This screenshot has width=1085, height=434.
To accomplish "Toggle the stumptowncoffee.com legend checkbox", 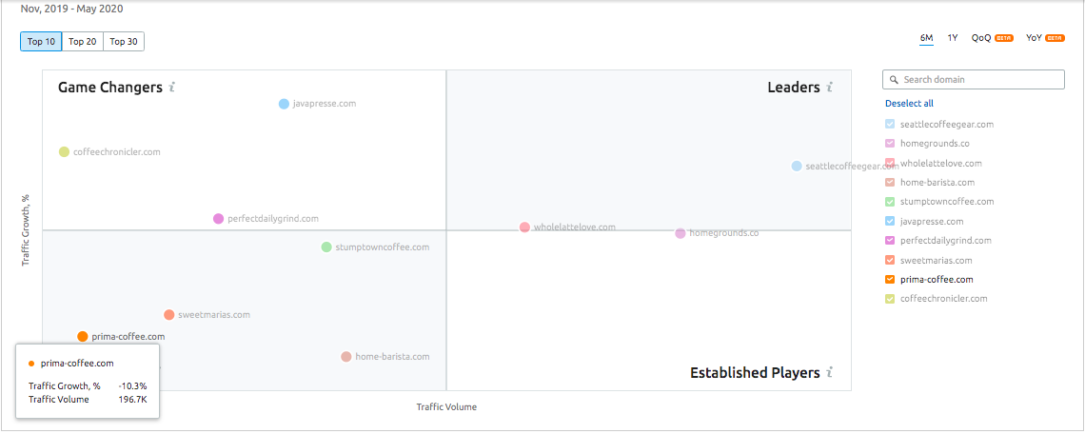I will (x=890, y=202).
